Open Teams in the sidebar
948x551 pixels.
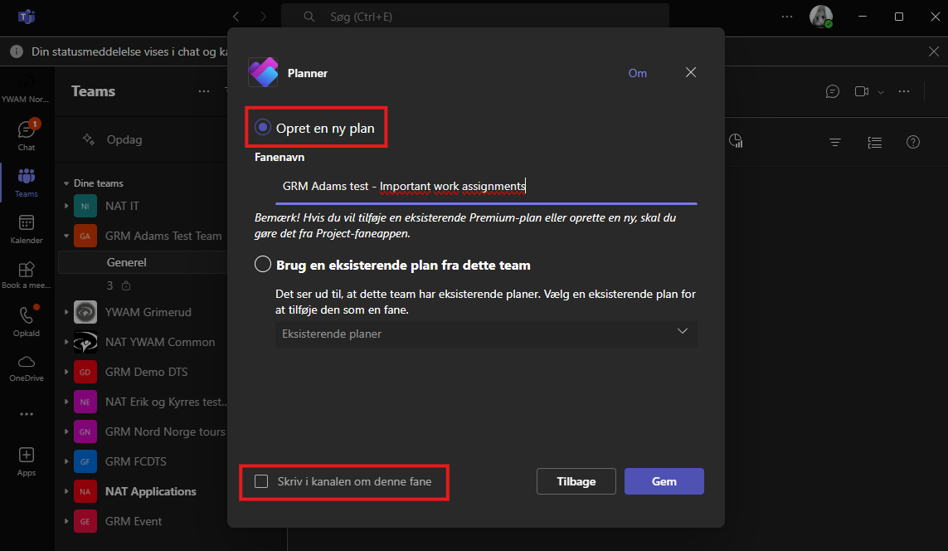tap(27, 183)
